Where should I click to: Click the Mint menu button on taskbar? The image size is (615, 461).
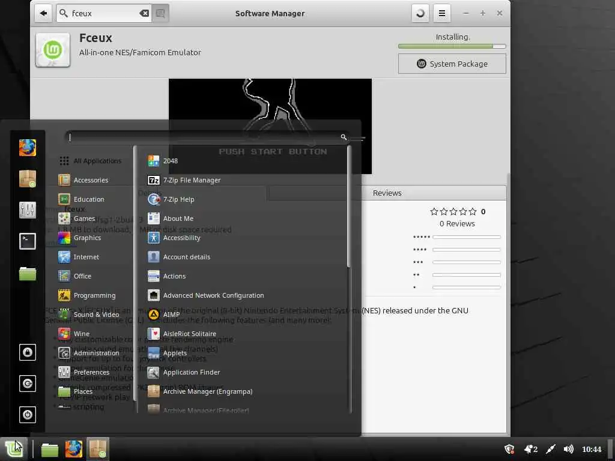click(x=14, y=449)
